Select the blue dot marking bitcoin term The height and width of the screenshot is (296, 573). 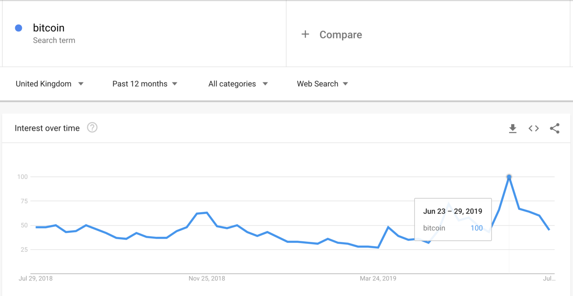(18, 28)
